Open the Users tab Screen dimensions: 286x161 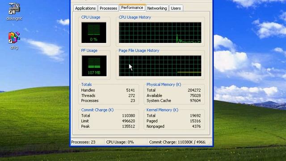176,8
